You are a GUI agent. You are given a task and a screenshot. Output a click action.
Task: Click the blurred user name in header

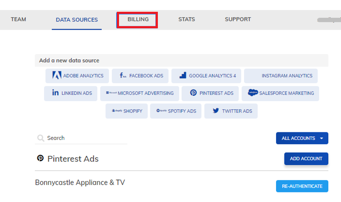329,20
